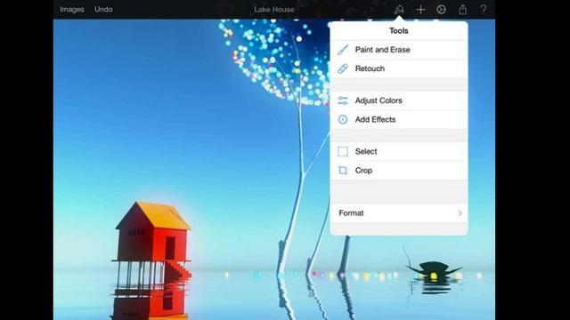
Task: Click the Adjust Colors sliders icon
Action: (x=343, y=100)
